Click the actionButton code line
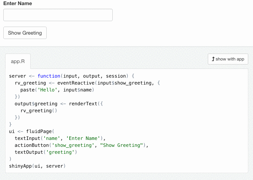Image resolution: width=253 pixels, height=180 pixels. click(x=82, y=145)
